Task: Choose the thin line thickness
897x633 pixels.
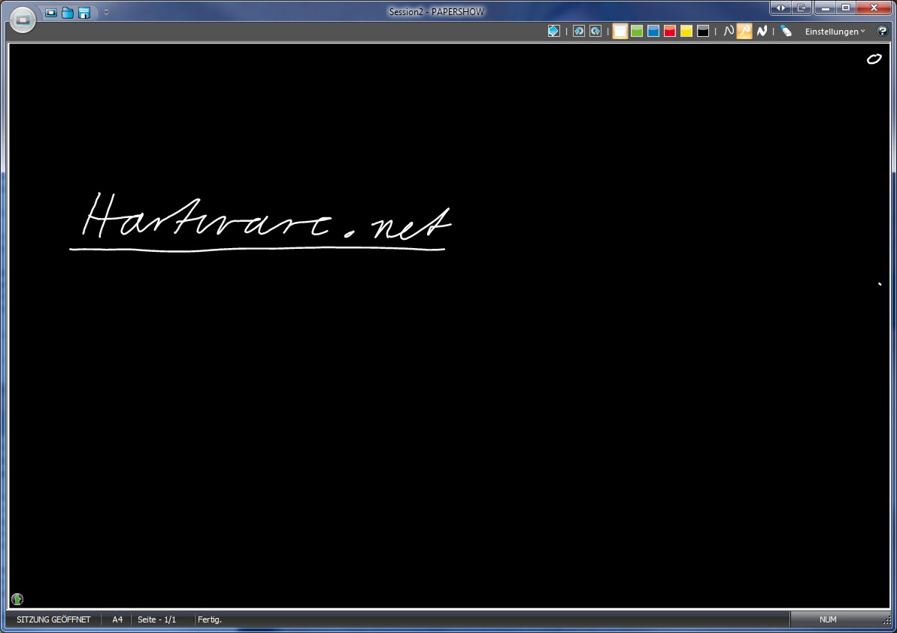Action: coord(729,31)
